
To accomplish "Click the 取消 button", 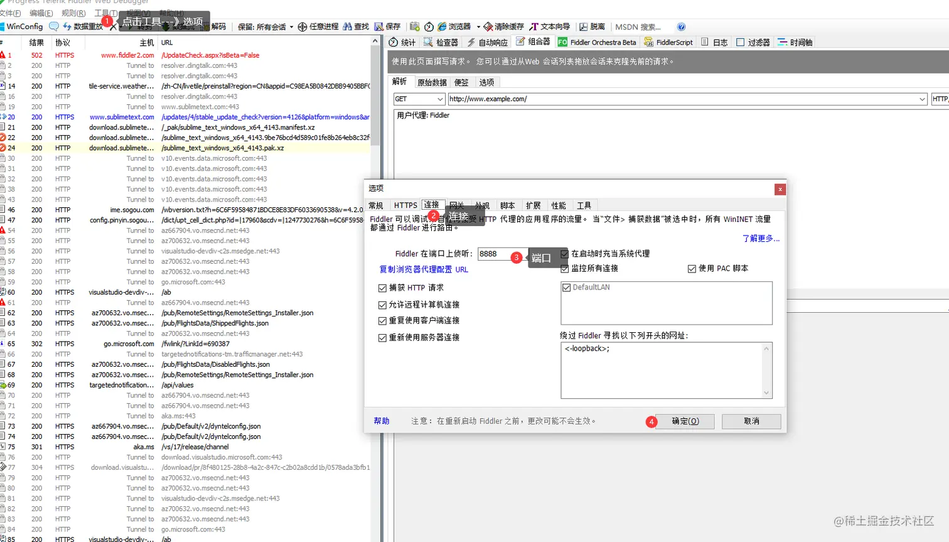I will pos(751,421).
